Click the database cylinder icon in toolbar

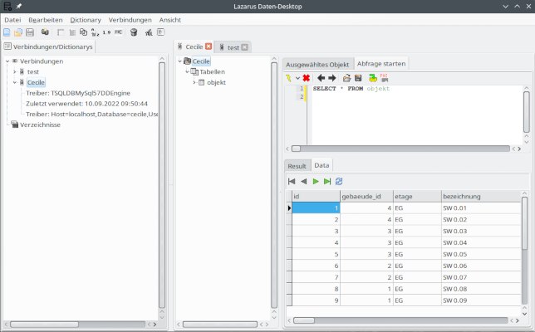(134, 32)
